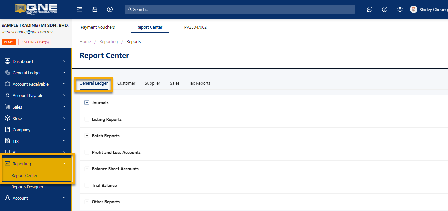Expand the Profit and Loss Accounts section

(x=87, y=152)
